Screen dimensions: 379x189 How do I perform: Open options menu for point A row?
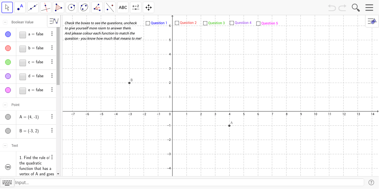click(52, 116)
